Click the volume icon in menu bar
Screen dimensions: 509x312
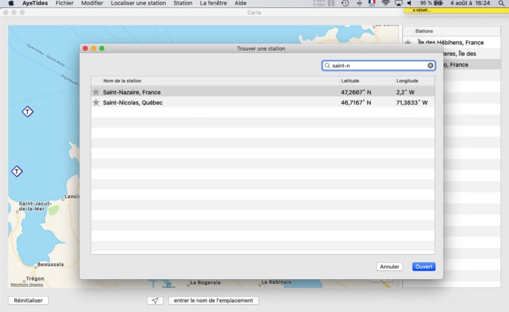coord(409,3)
